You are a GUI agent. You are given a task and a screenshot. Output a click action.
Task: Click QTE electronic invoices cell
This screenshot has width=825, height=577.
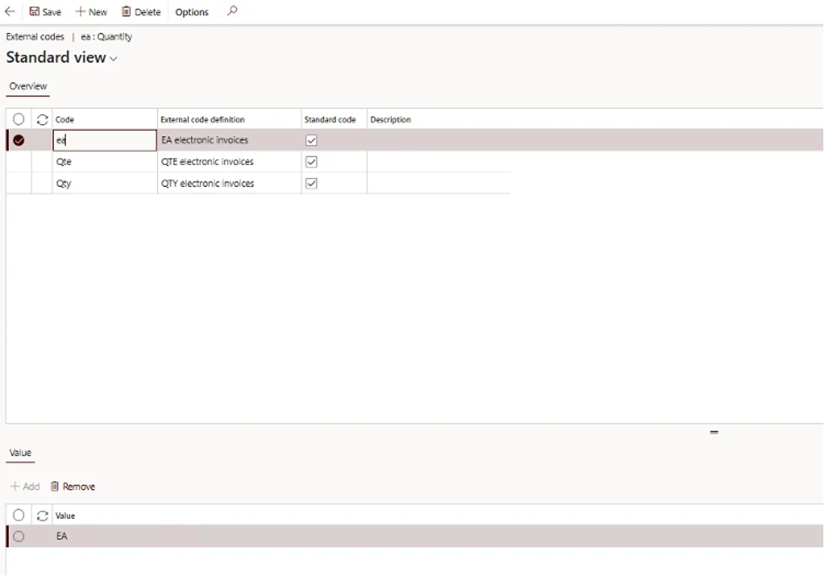230,161
